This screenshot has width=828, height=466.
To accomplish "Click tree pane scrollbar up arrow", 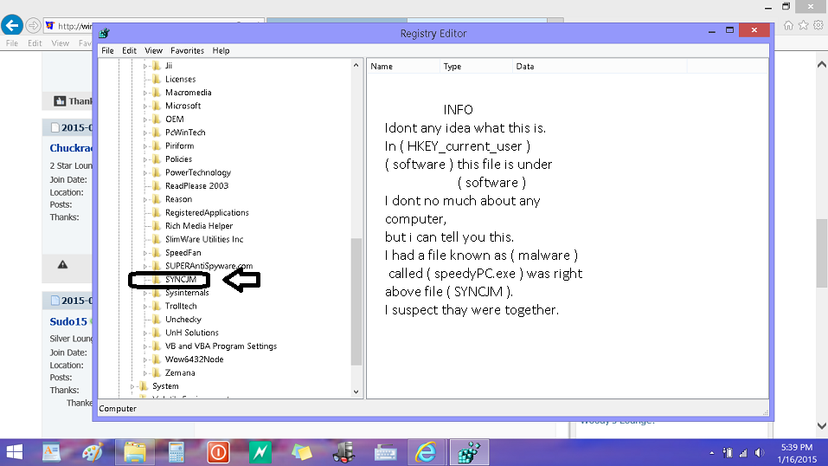I will tap(356, 66).
